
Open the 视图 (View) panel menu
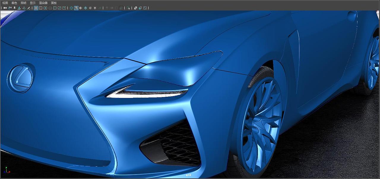[5, 3]
